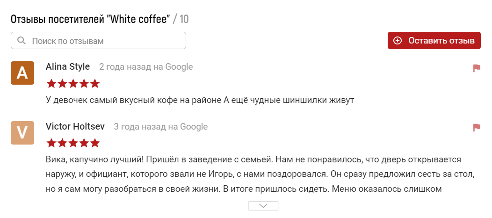Image resolution: width=492 pixels, height=218 pixels.
Task: Open Alina Style's profile name
Action: pyautogui.click(x=68, y=67)
